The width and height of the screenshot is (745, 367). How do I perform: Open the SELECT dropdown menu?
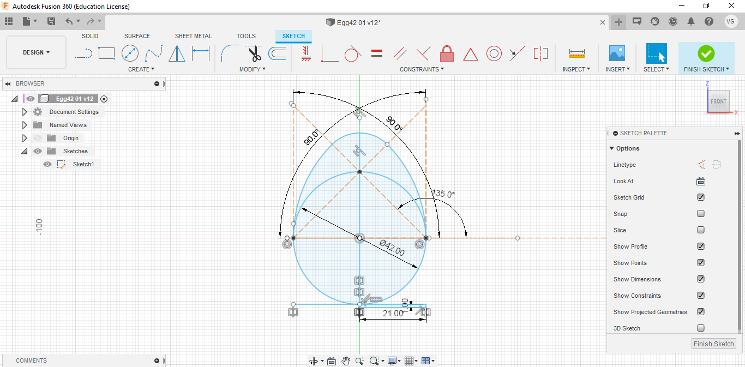(656, 69)
